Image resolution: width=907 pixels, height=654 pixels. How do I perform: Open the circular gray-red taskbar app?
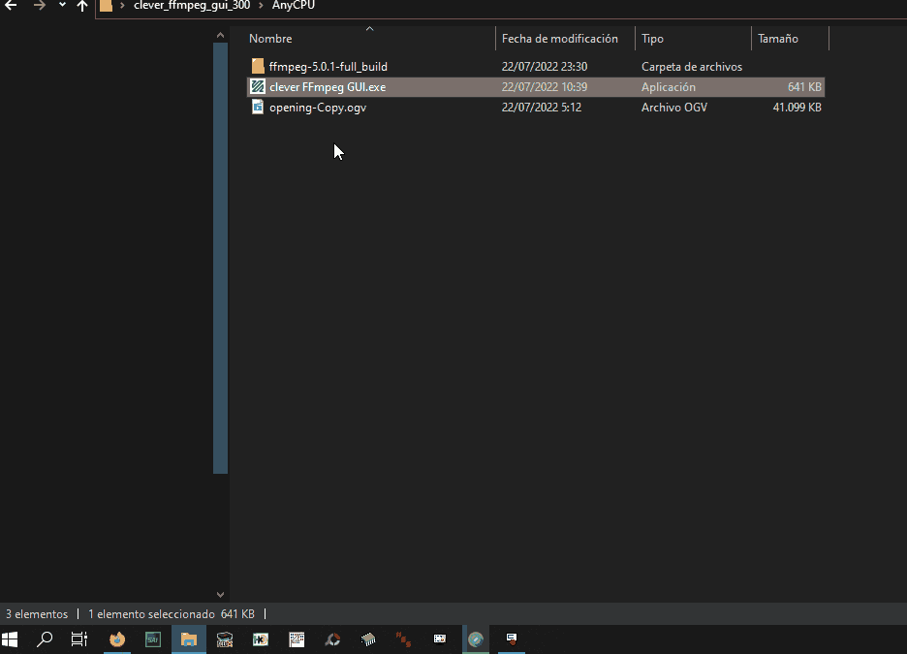332,638
